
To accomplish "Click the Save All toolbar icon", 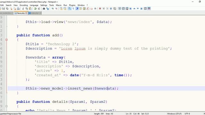I will point(7,9).
